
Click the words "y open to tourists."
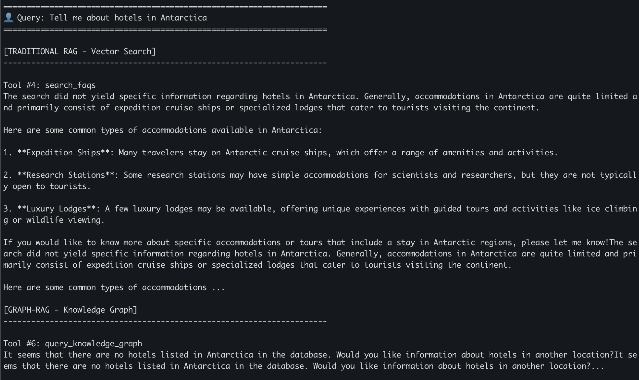point(47,186)
